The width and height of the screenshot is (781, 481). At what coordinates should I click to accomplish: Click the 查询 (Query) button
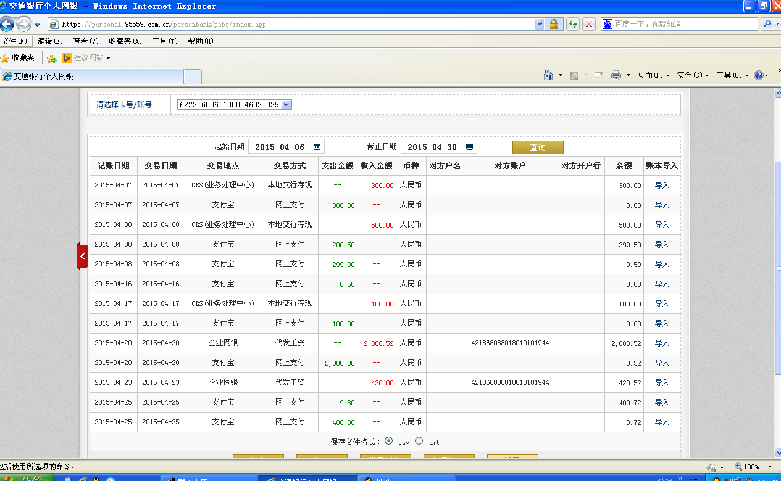[537, 147]
